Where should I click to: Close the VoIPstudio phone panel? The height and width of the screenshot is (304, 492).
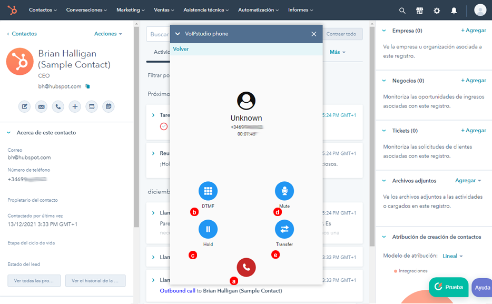[314, 34]
